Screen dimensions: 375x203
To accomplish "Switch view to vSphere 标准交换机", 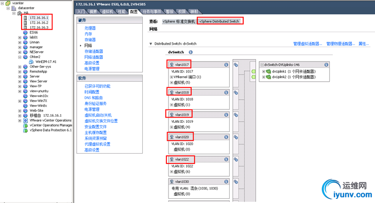I will 179,22.
